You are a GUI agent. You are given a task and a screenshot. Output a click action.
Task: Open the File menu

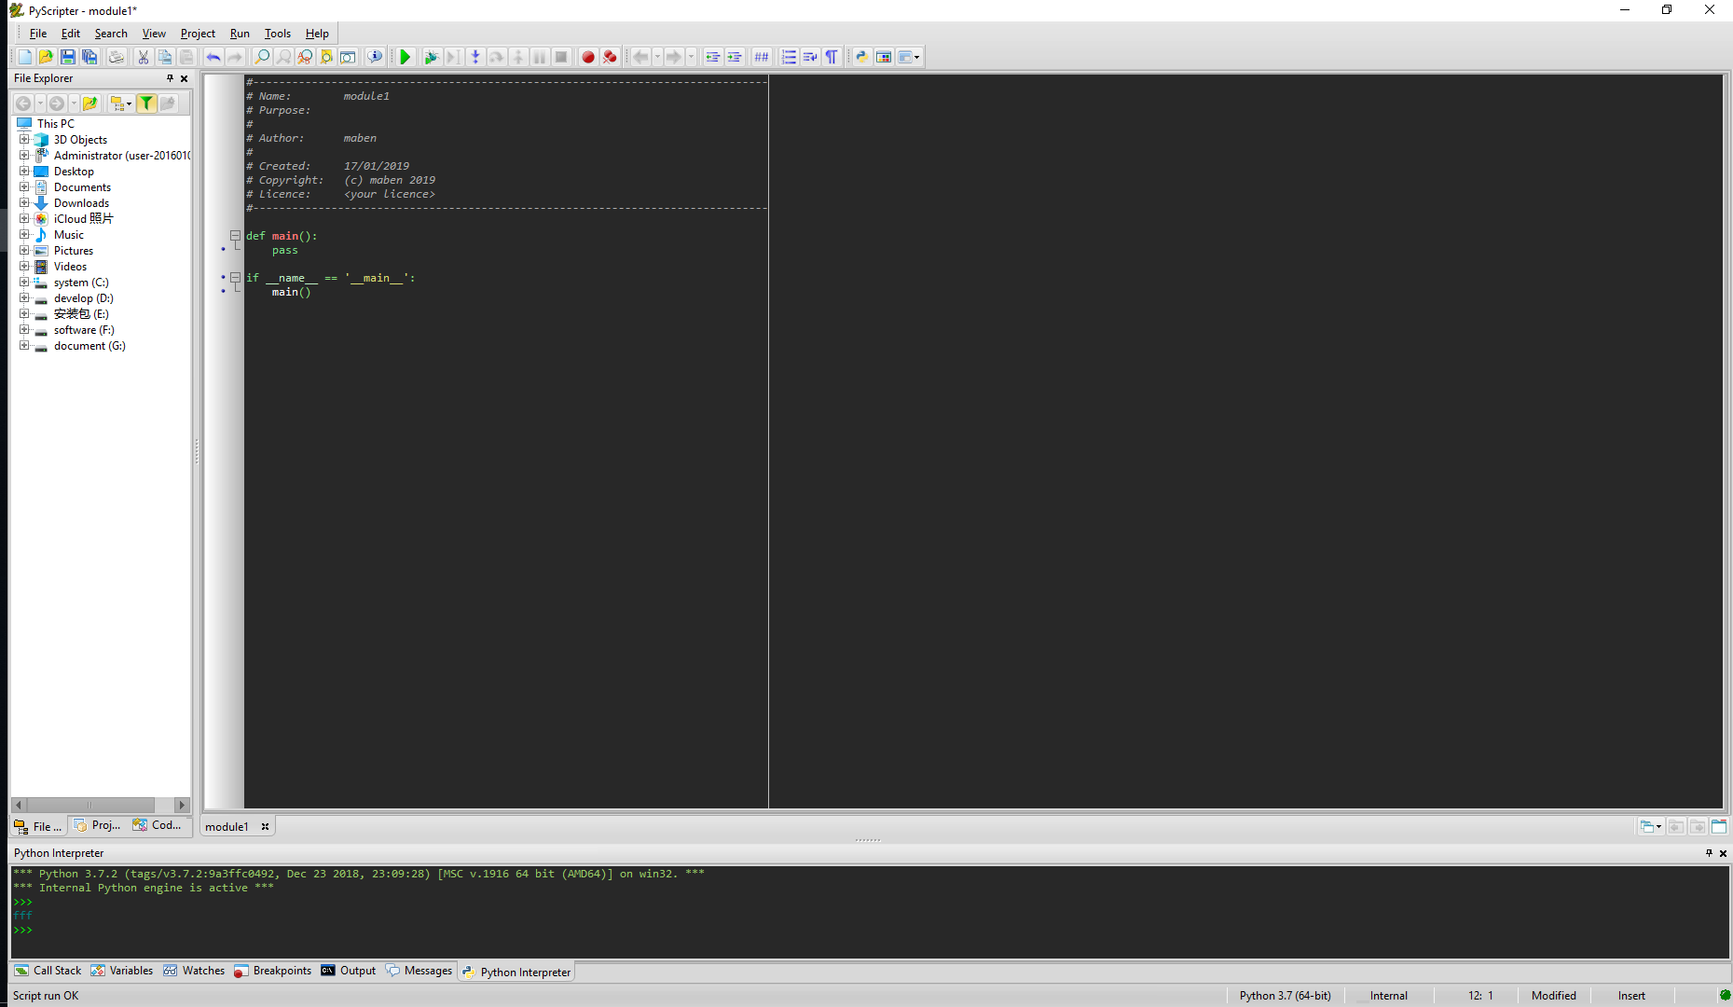38,34
